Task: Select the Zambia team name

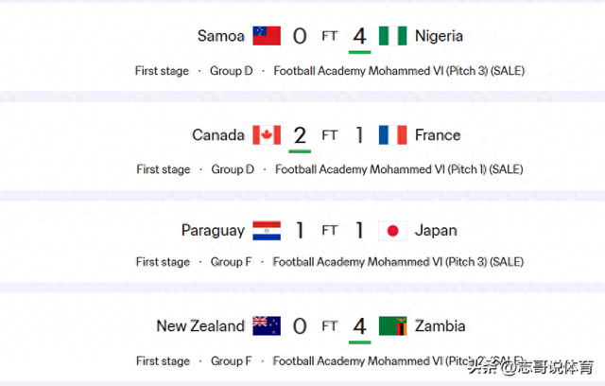Action: point(441,326)
